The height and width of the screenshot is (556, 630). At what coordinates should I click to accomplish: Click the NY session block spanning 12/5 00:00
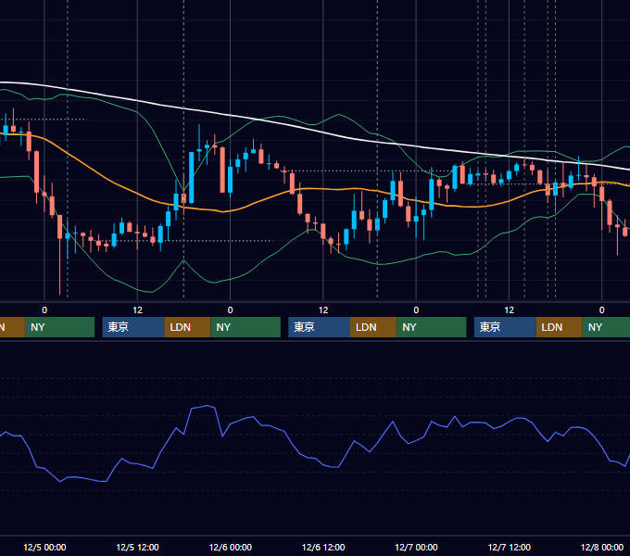(x=59, y=327)
